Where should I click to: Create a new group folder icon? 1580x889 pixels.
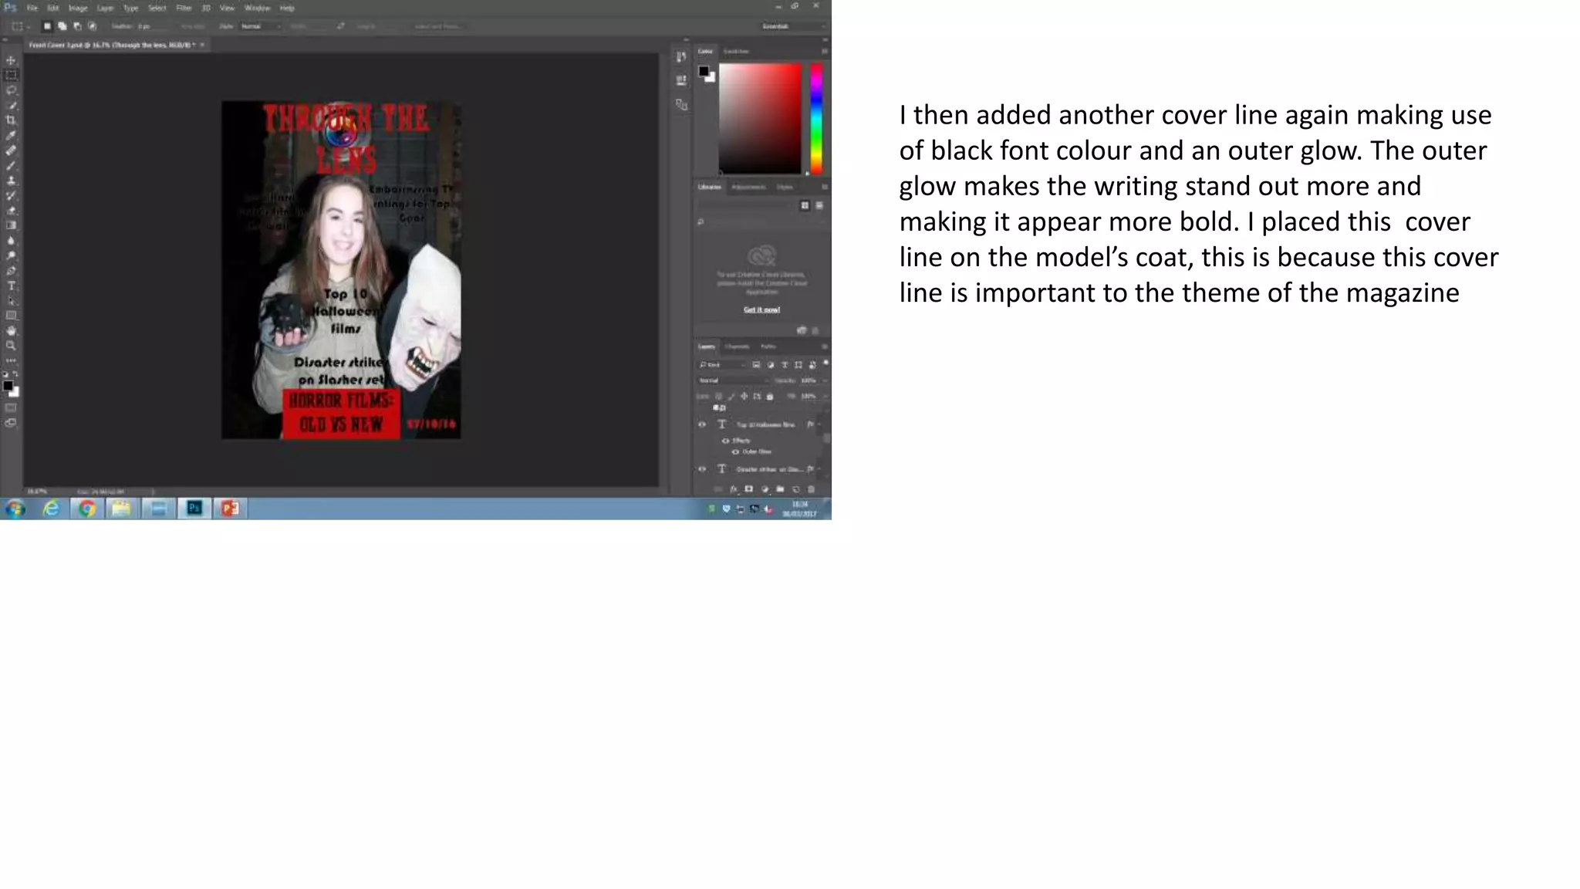(780, 489)
